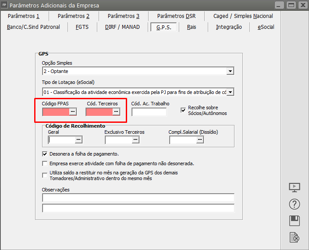Open the eSocial tab
Screen dimensions: 309x250
pos(266,27)
